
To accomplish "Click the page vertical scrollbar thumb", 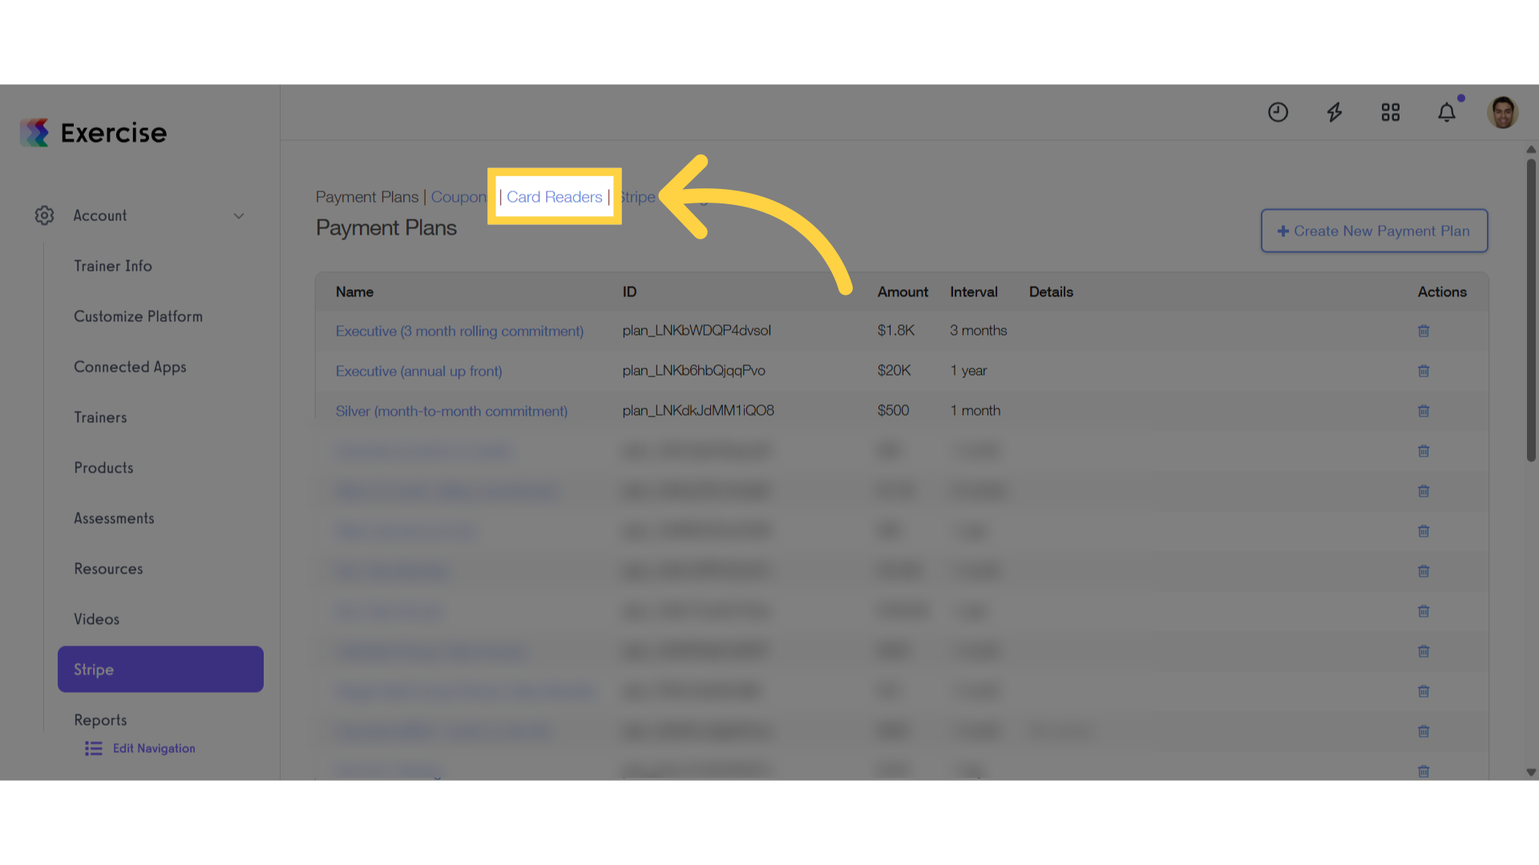I will pos(1531,311).
